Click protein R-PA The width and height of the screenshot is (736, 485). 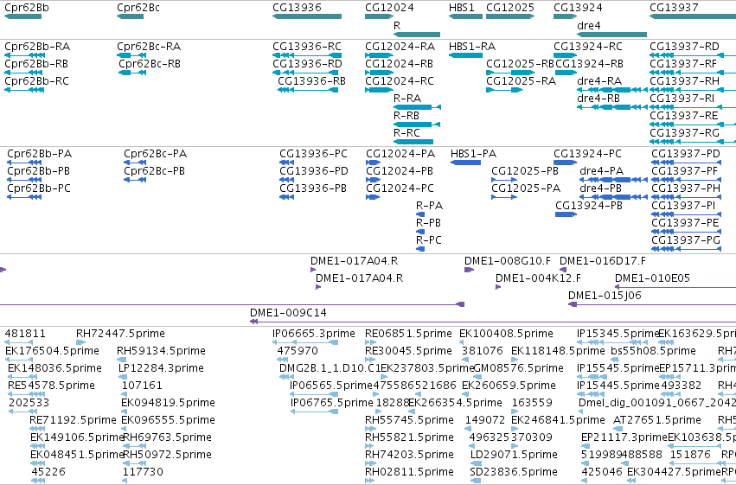(430, 206)
